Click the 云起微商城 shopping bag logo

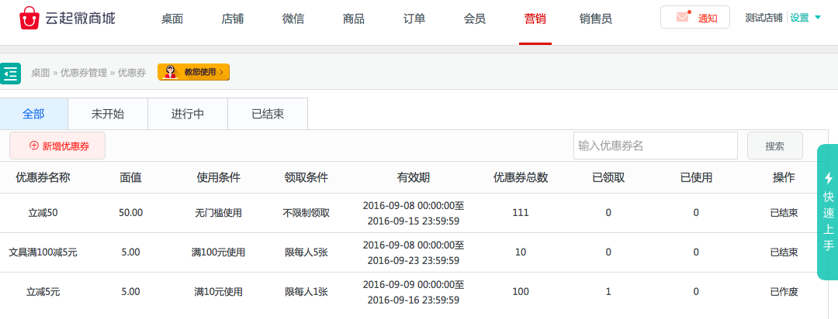pos(29,18)
